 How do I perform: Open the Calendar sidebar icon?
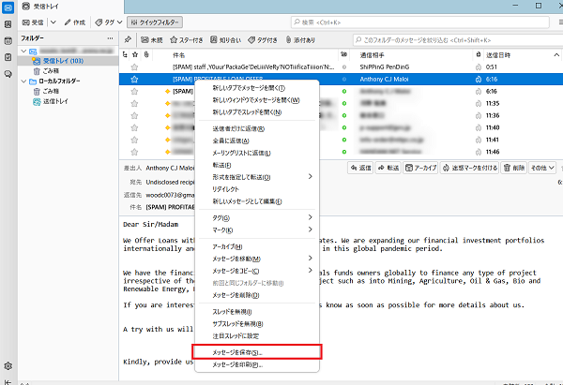8,40
